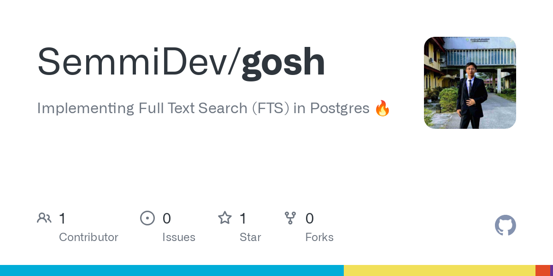
Task: Click the repository description text
Action: (x=203, y=109)
